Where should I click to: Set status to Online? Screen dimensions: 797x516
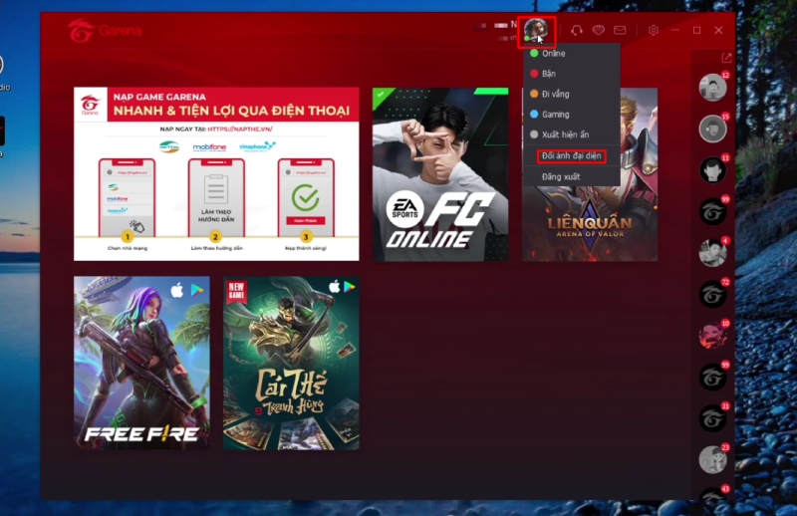(572, 54)
